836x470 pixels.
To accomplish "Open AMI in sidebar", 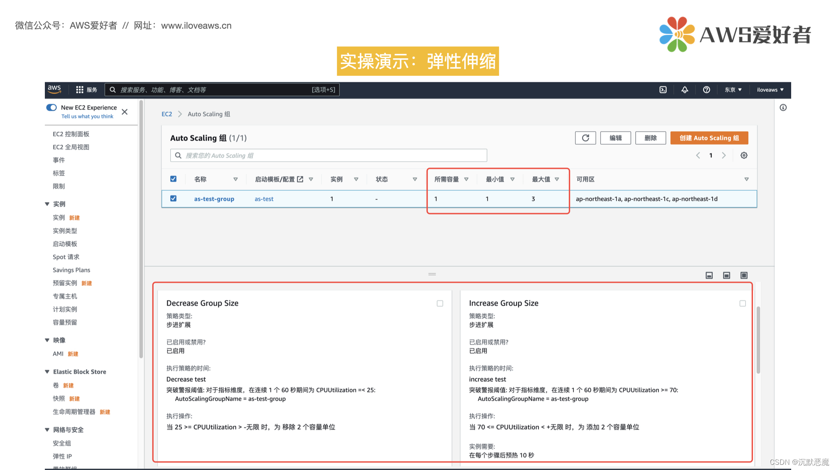I will pos(58,354).
